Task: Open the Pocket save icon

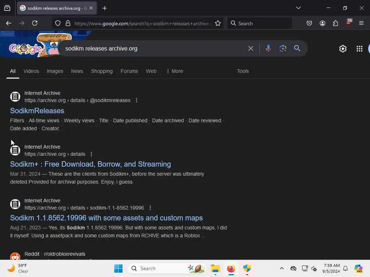Action: [309, 23]
